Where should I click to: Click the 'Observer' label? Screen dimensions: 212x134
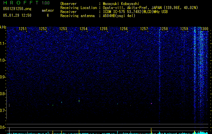68,4
